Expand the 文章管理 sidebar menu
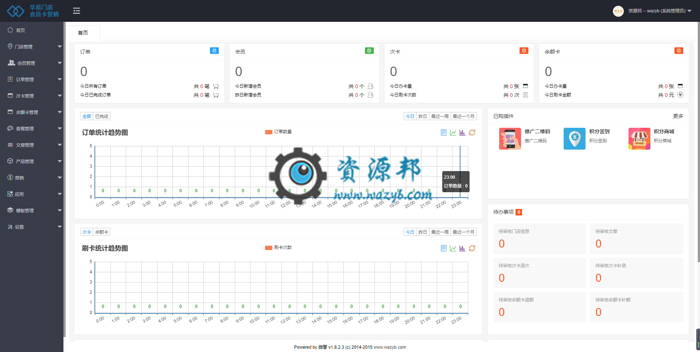700x352 pixels. [x=32, y=145]
